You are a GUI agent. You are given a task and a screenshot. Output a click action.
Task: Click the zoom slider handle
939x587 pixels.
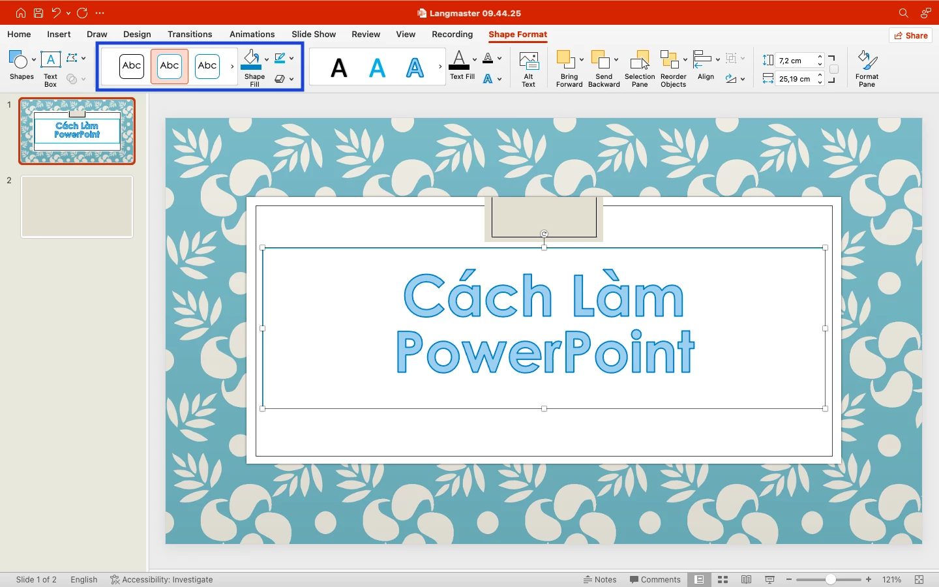coord(830,579)
